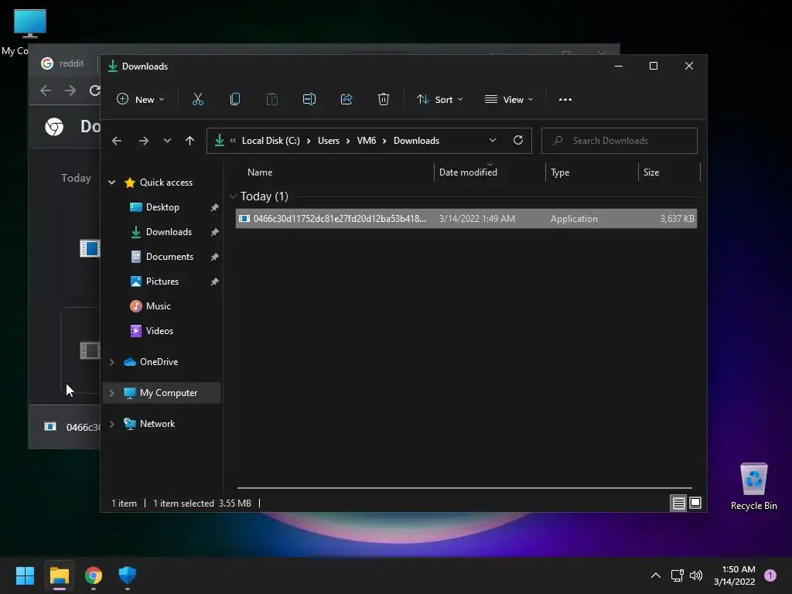The width and height of the screenshot is (792, 594).
Task: Switch to details view icon in status bar
Action: tap(678, 503)
